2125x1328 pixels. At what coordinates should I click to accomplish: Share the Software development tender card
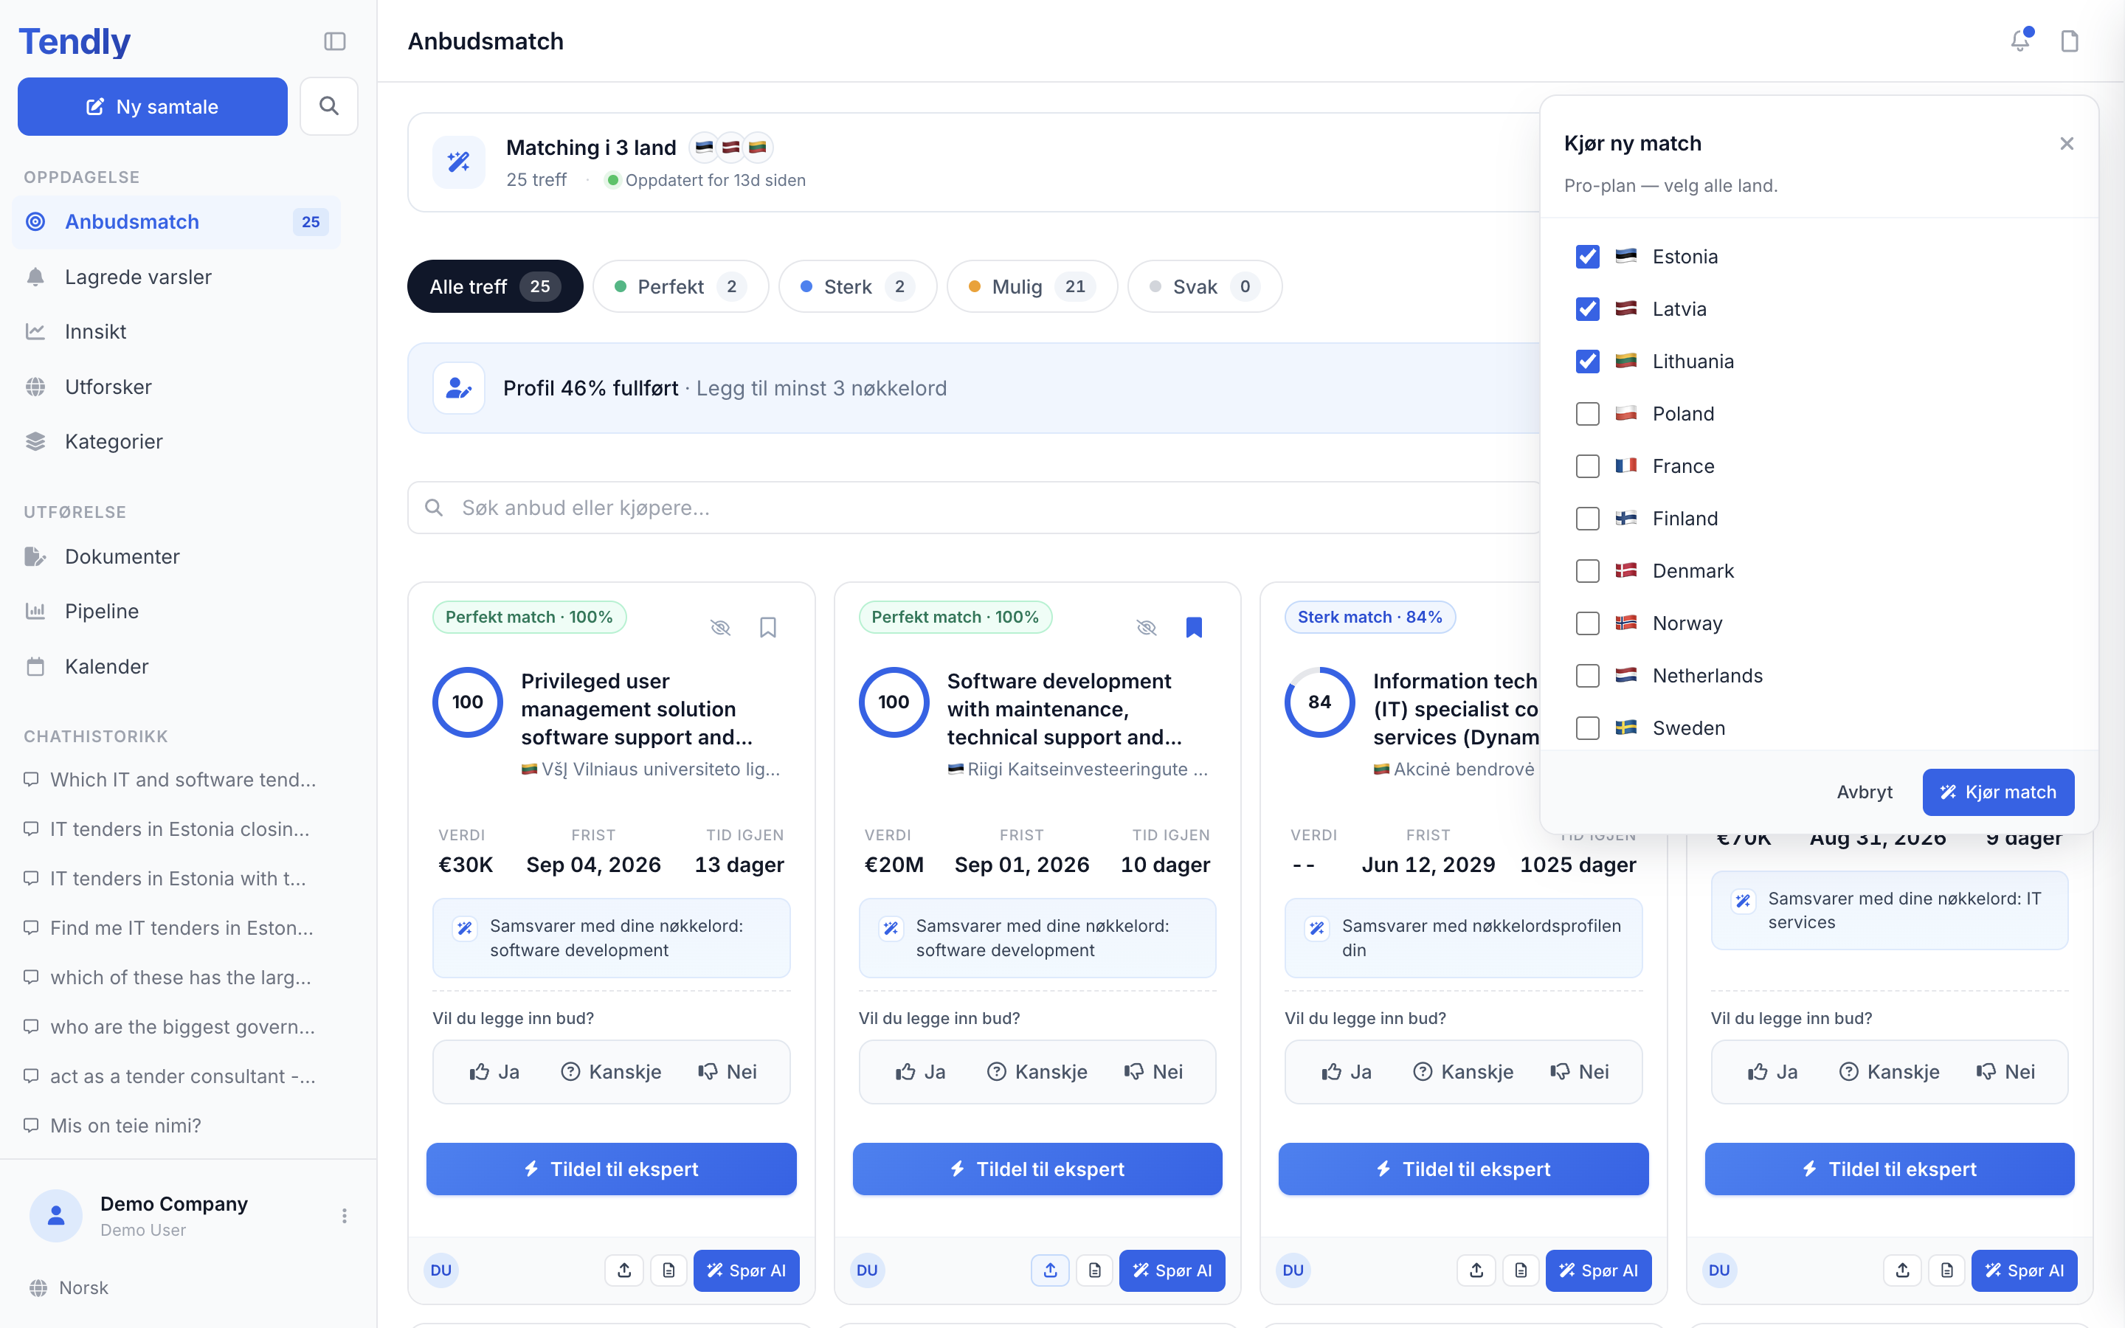[1050, 1270]
